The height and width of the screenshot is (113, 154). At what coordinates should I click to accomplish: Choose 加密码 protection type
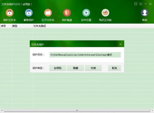pyautogui.click(x=58, y=68)
